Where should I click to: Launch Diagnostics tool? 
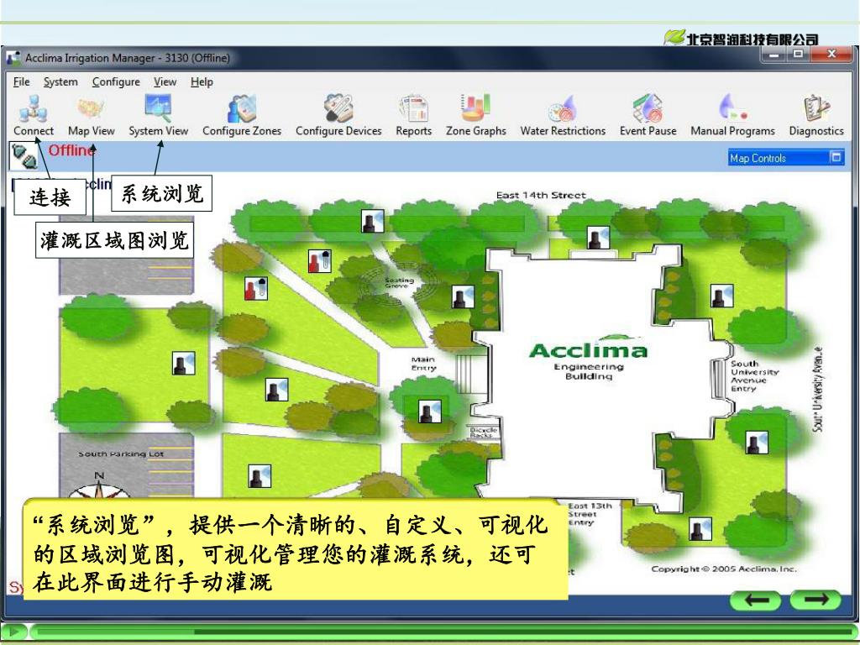tap(816, 115)
